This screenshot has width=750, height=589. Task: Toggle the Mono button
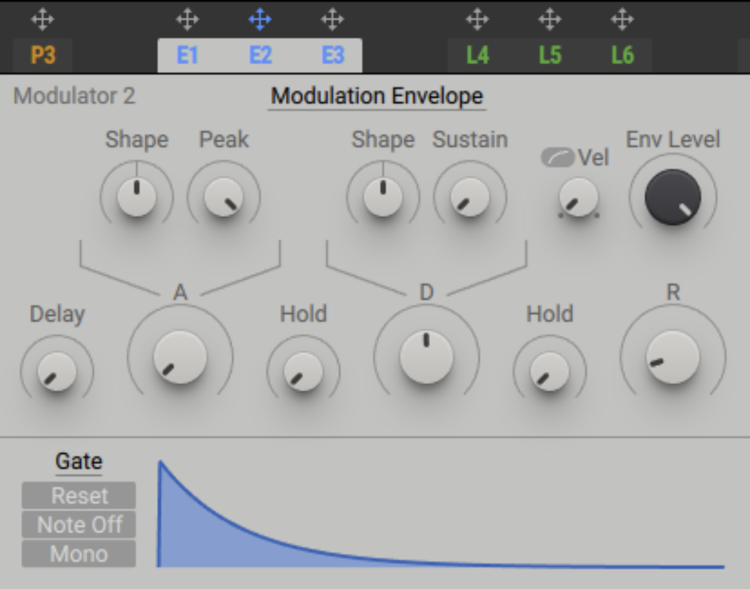click(79, 554)
